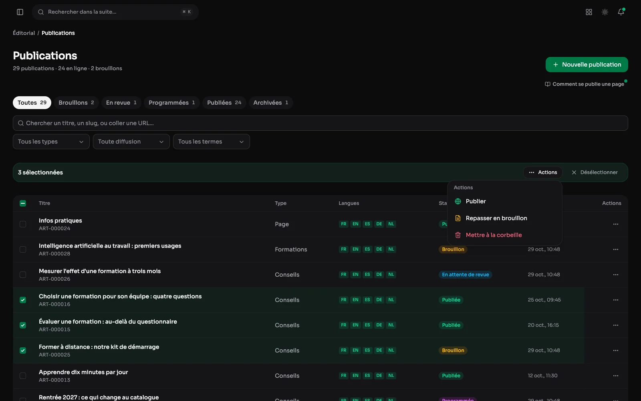Click Nouvelle publication button

[587, 65]
